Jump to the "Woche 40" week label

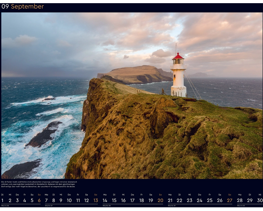[x=241, y=206]
